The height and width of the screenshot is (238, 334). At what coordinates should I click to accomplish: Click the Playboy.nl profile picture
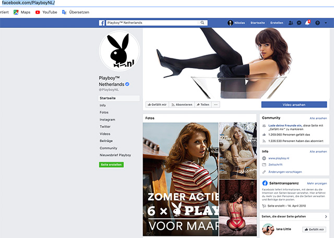pyautogui.click(x=120, y=51)
